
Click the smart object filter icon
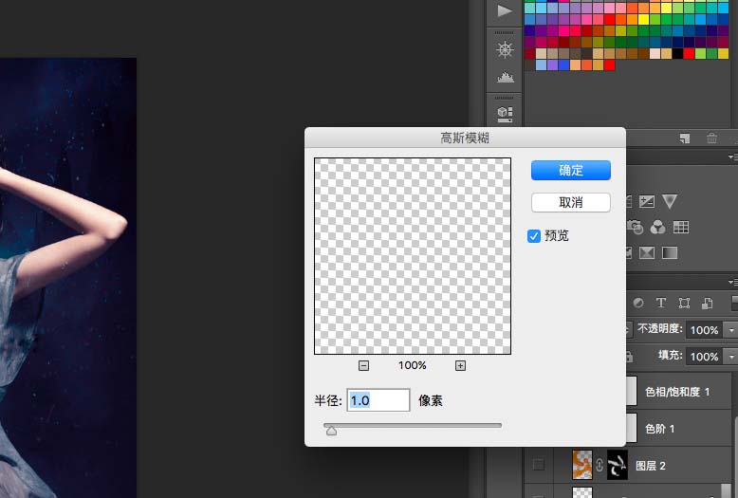tap(707, 304)
